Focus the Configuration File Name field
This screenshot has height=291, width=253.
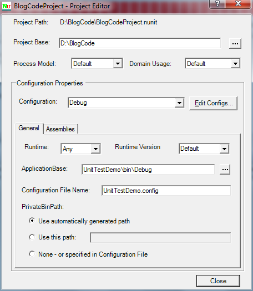point(166,191)
